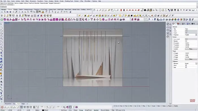Open the Layers panel tab icon
The height and width of the screenshot is (111, 198).
(179, 24)
